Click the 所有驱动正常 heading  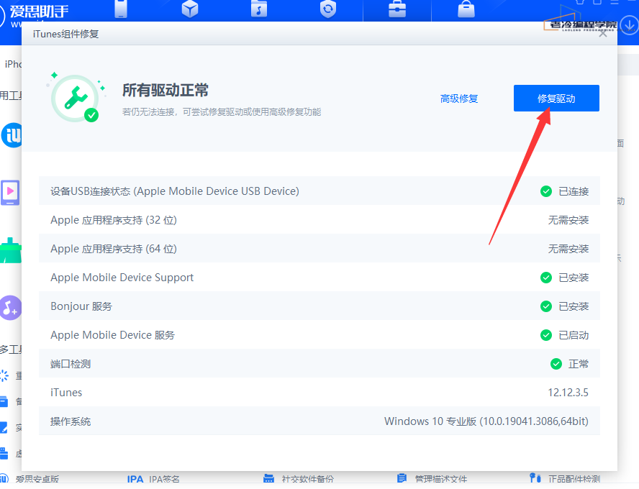[166, 90]
